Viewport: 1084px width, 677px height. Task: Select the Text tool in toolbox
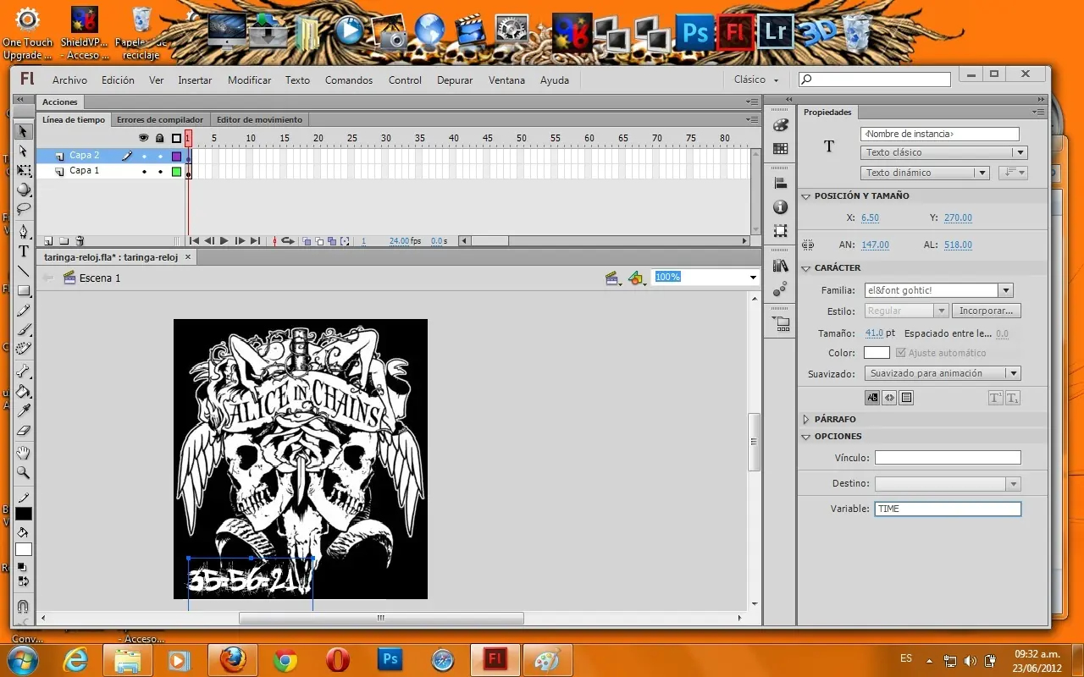click(24, 251)
